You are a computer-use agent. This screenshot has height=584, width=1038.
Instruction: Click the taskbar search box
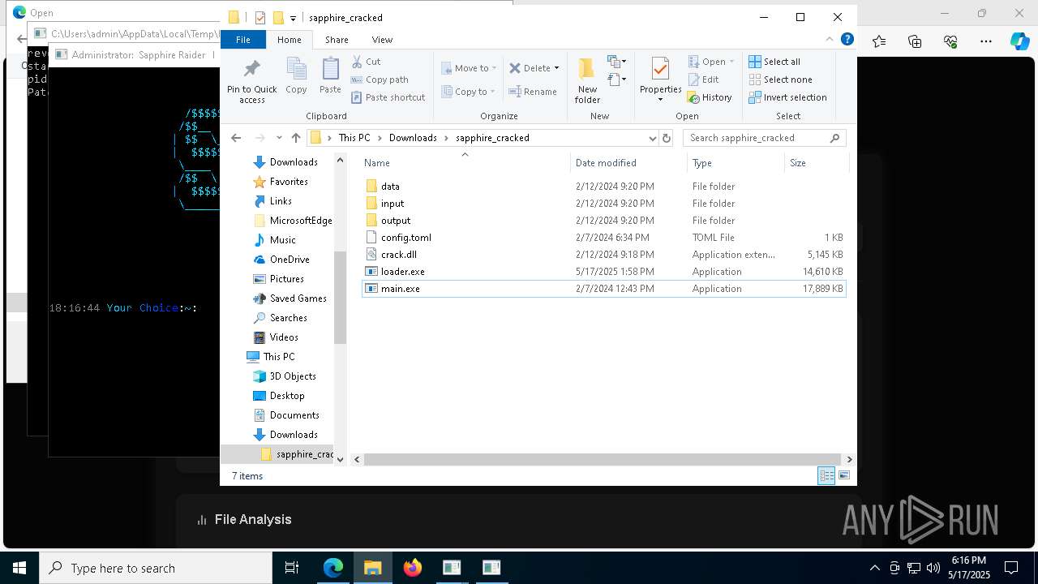click(x=156, y=568)
